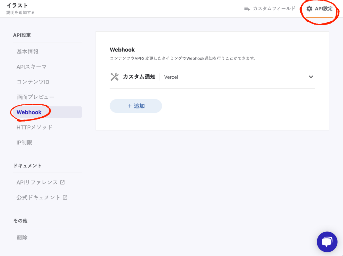
Task: Open the chat support bubble icon
Action: (x=327, y=242)
